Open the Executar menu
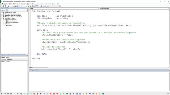 34,4
